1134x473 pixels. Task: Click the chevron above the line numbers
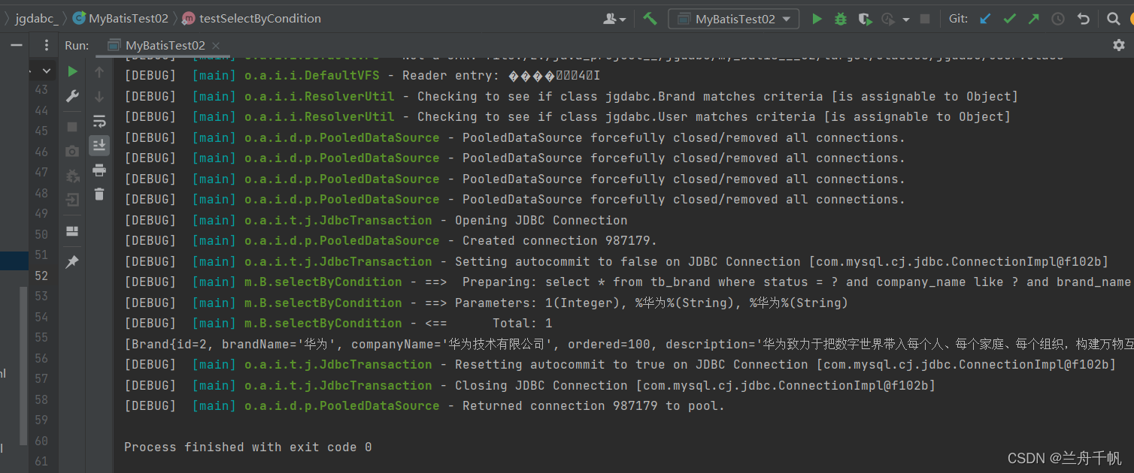[46, 71]
